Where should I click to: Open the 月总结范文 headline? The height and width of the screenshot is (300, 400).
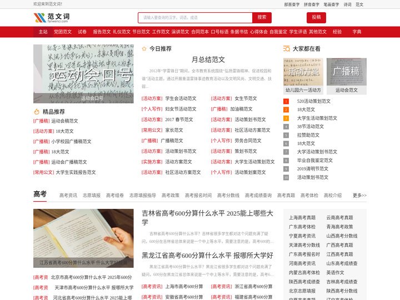point(208,59)
